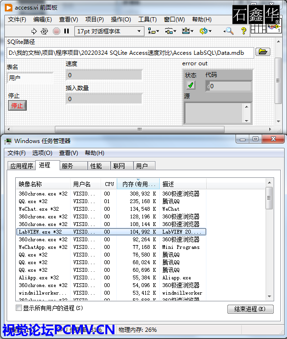Image resolution: width=287 pixels, height=339 pixels.
Task: Expand the Align Objects dropdown arrow
Action: click(157, 31)
